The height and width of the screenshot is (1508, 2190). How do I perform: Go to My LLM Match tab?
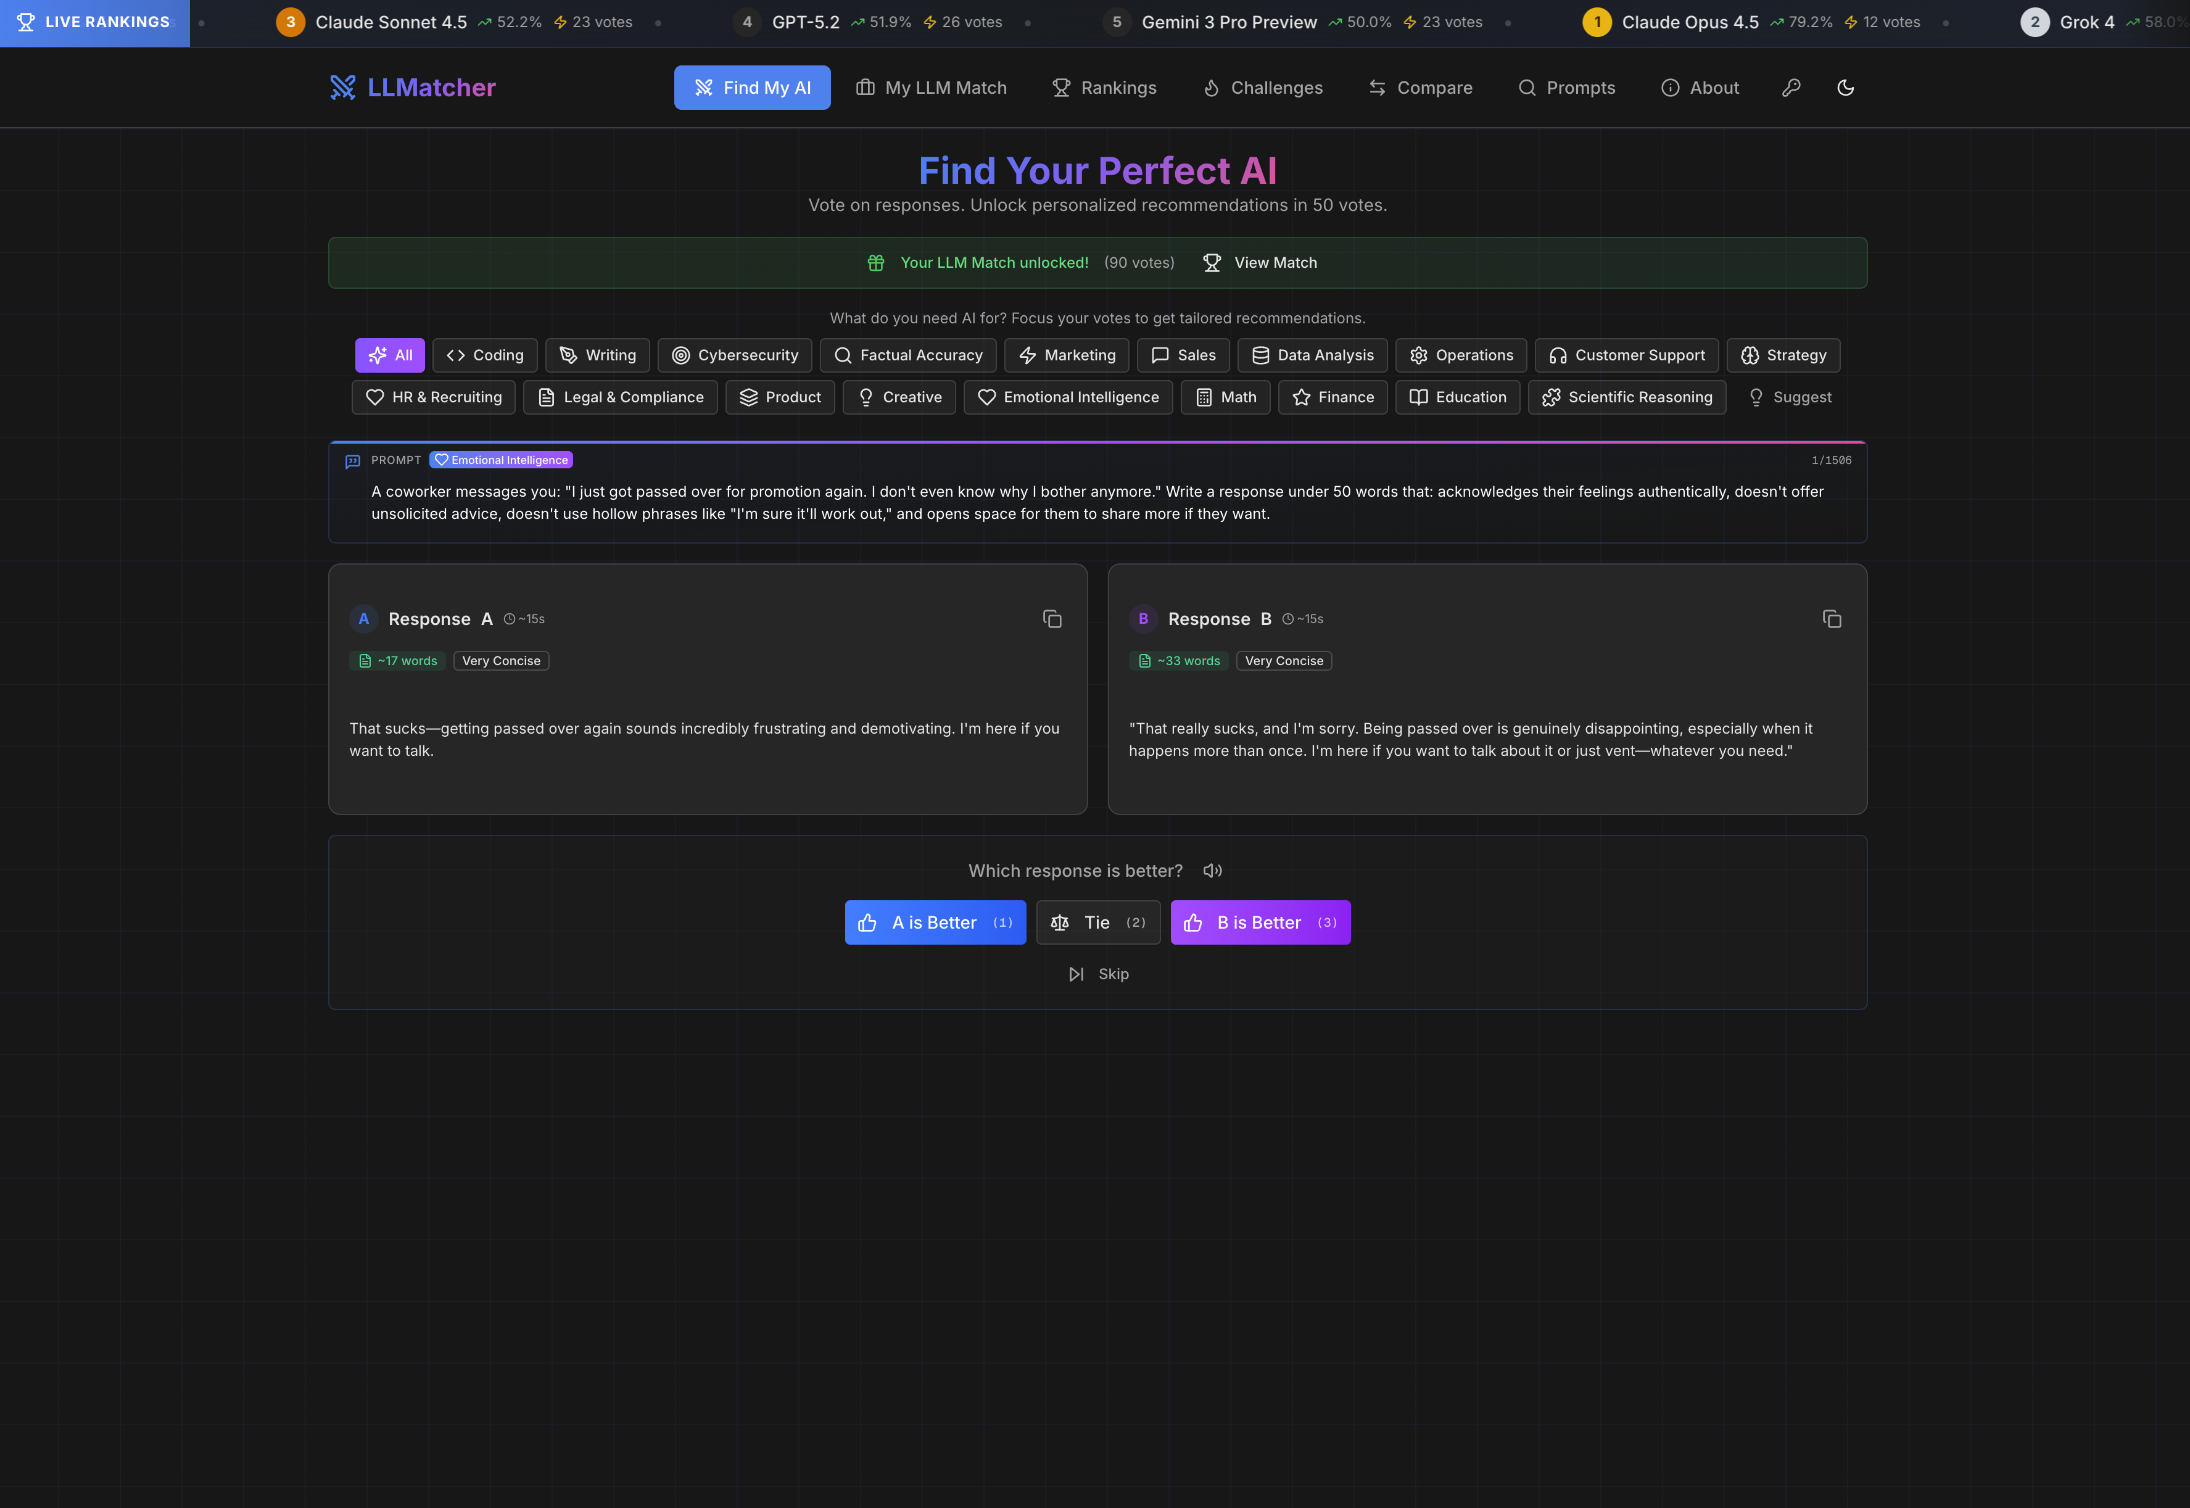coord(931,88)
